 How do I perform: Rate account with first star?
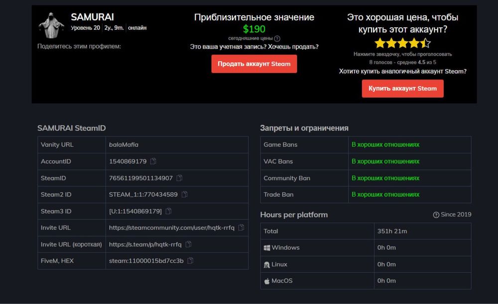(380, 43)
